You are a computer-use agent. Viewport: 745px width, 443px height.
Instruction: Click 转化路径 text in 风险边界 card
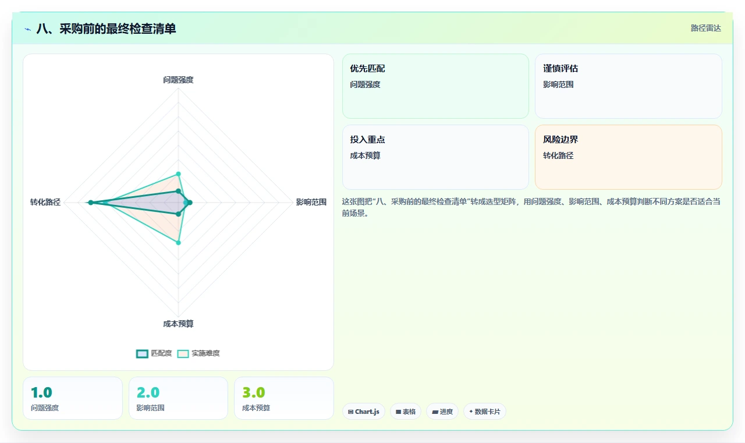coord(558,155)
